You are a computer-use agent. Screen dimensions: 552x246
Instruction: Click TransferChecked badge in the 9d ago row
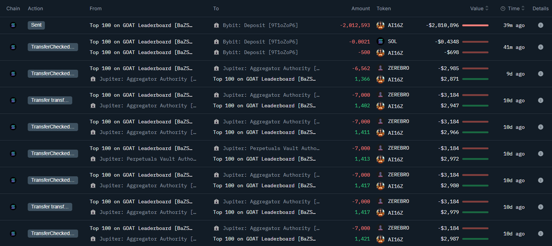(53, 74)
